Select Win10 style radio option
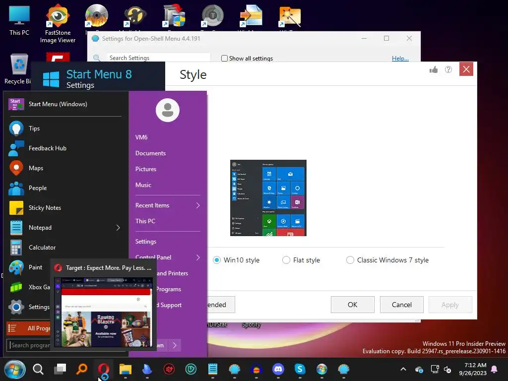The width and height of the screenshot is (508, 381). click(x=237, y=260)
